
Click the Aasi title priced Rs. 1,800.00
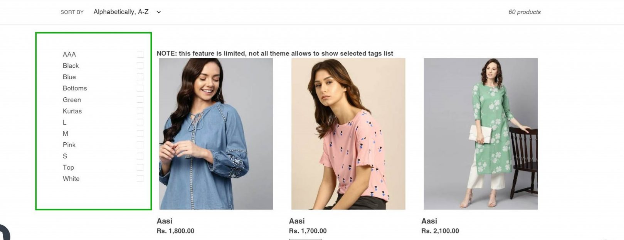[165, 221]
